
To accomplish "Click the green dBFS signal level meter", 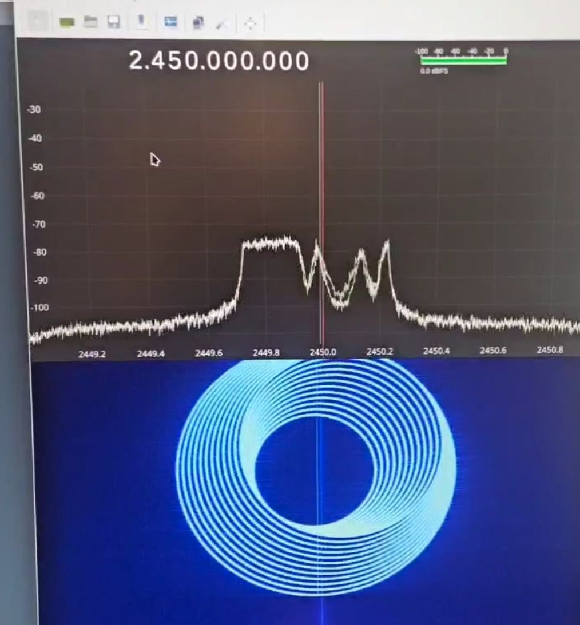I will 463,61.
